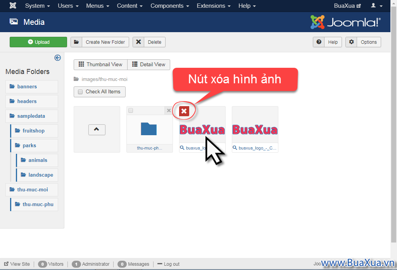Check the thu-muc-ph folder checkbox
397x270 pixels.
(x=131, y=110)
